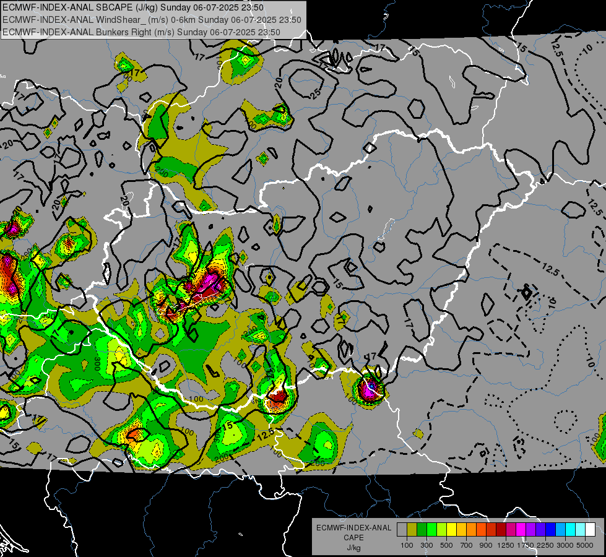
Task: Click the 3000 tick label in legend
Action: pyautogui.click(x=565, y=545)
